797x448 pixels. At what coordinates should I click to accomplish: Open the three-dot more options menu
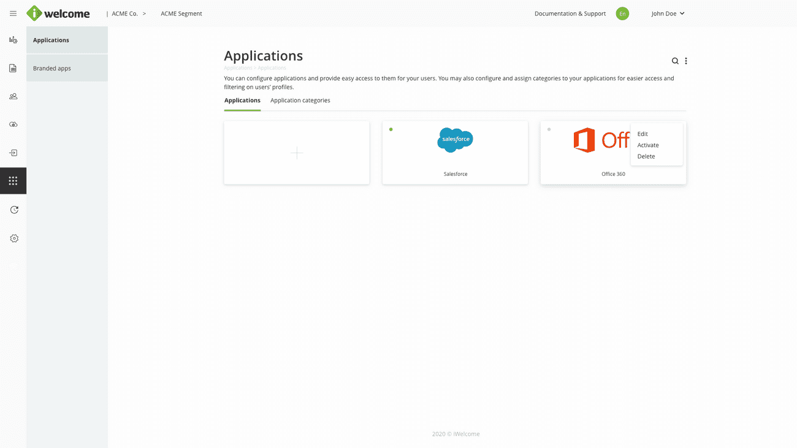pos(686,61)
